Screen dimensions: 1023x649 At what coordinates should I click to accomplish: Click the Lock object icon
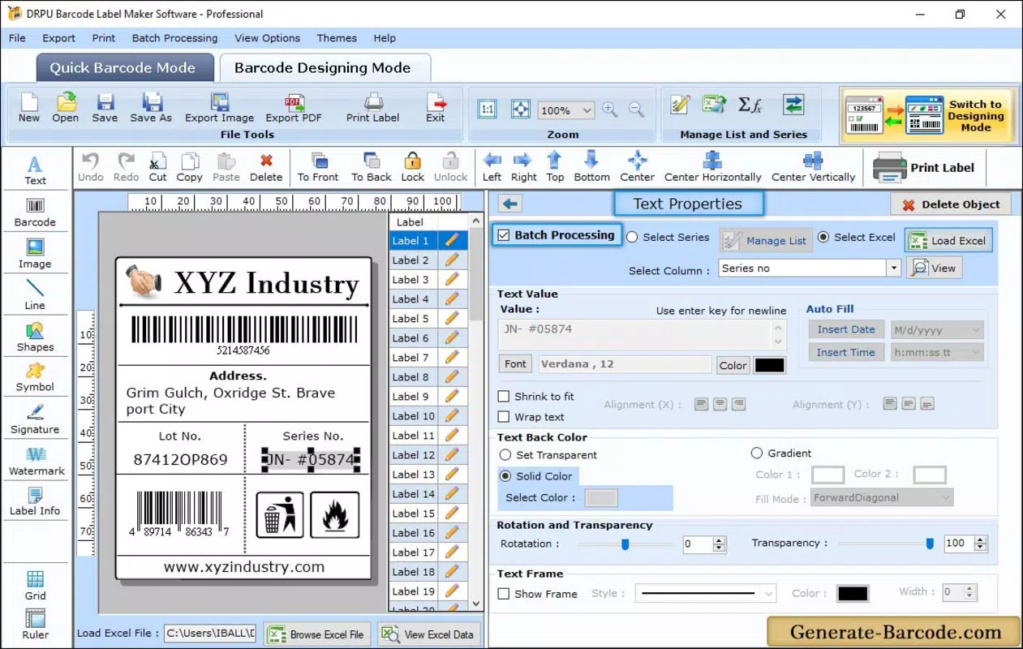pyautogui.click(x=412, y=161)
